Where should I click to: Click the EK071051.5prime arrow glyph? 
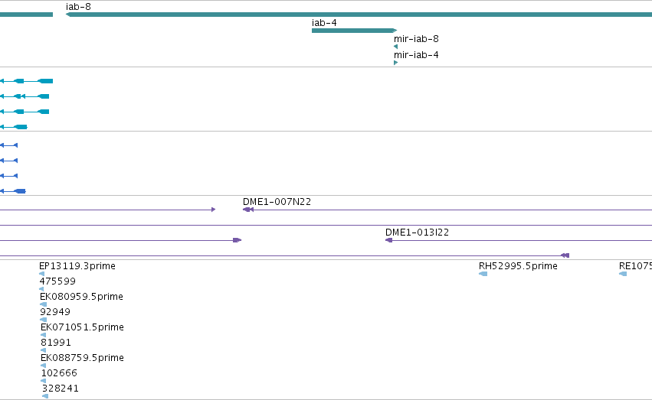click(x=43, y=335)
